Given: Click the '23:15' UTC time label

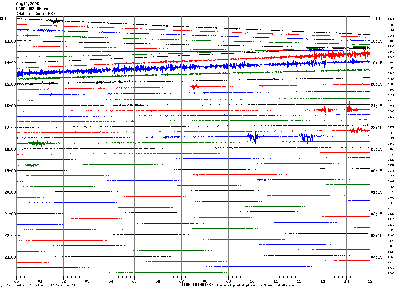Looking at the screenshot, I should pos(377,149).
